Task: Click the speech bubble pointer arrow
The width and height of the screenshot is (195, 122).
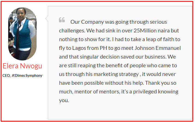Action: (46, 18)
